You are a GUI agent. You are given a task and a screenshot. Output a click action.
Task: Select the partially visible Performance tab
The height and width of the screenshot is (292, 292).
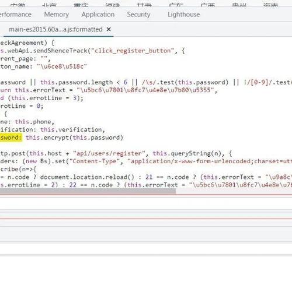point(16,15)
